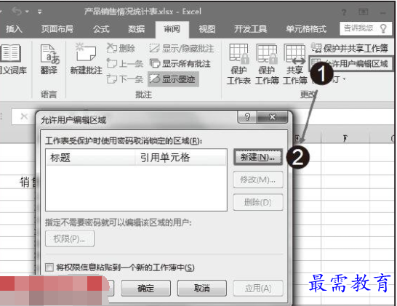This screenshot has height=306, width=397.
Task: Switch to the 页面布局 ribbon tab
Action: pyautogui.click(x=57, y=29)
